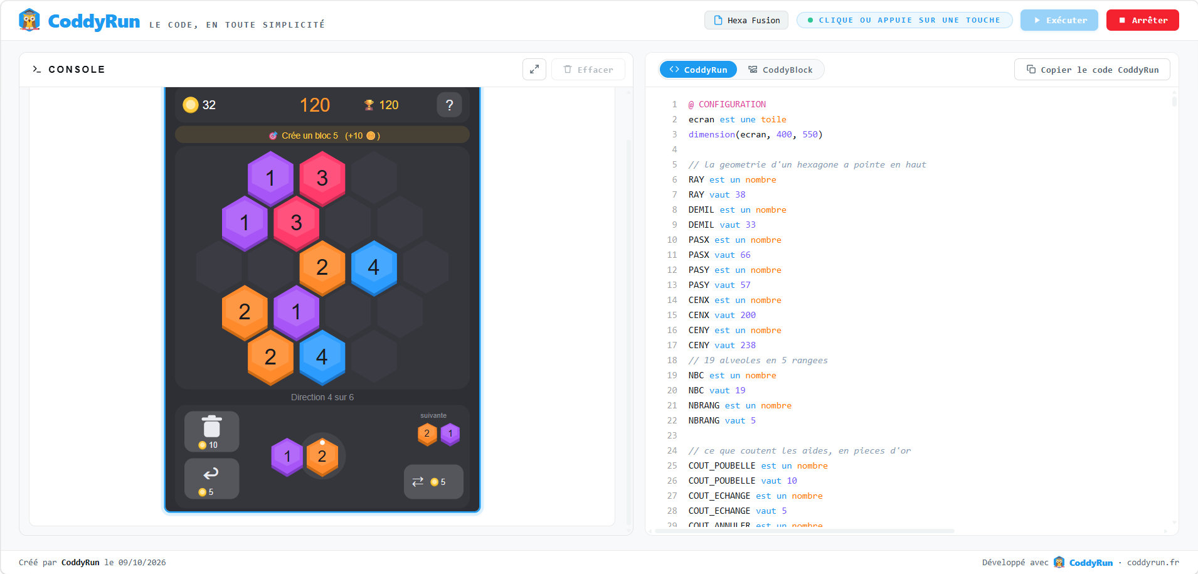The image size is (1198, 574).
Task: Click the top-row purple hexagon 1
Action: tap(270, 178)
